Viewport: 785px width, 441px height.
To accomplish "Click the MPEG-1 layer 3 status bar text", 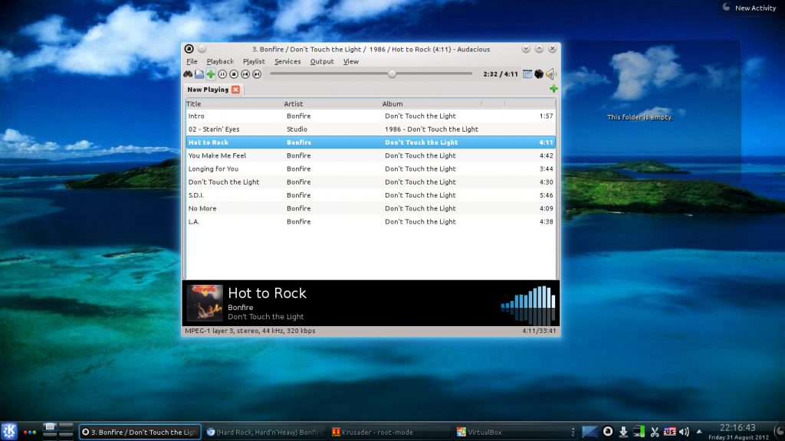I will [x=250, y=331].
